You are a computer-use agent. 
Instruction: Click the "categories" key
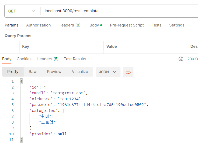coord(44,111)
